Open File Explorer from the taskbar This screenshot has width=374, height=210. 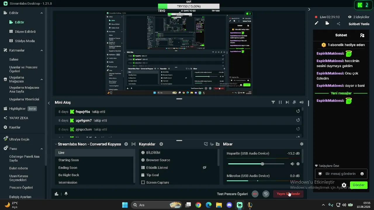pos(219,205)
